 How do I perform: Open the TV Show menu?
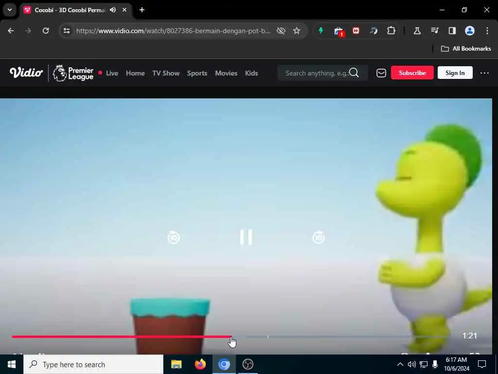click(x=166, y=73)
